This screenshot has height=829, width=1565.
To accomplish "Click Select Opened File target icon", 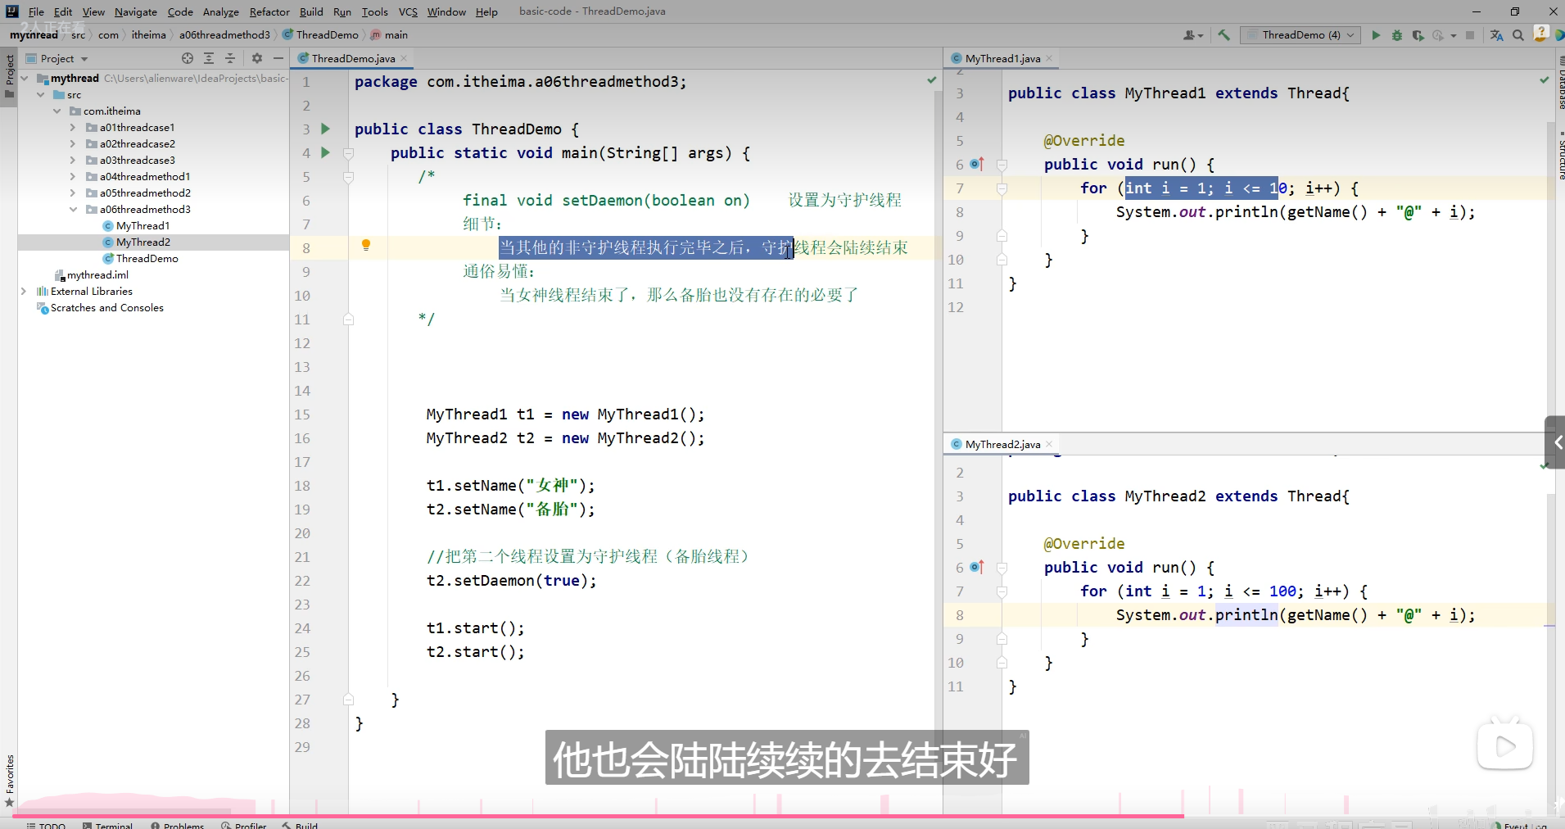I will (x=188, y=58).
